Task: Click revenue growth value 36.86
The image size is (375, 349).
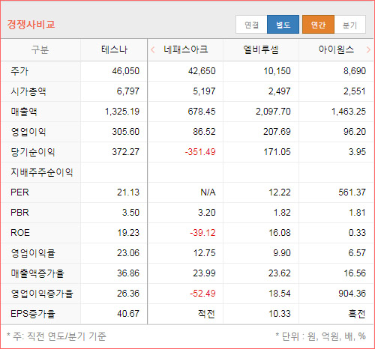Action: point(128,273)
